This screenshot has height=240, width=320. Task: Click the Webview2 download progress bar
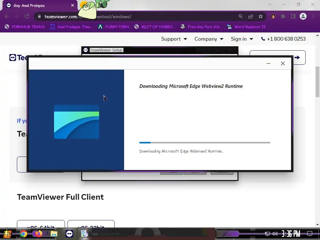point(205,142)
